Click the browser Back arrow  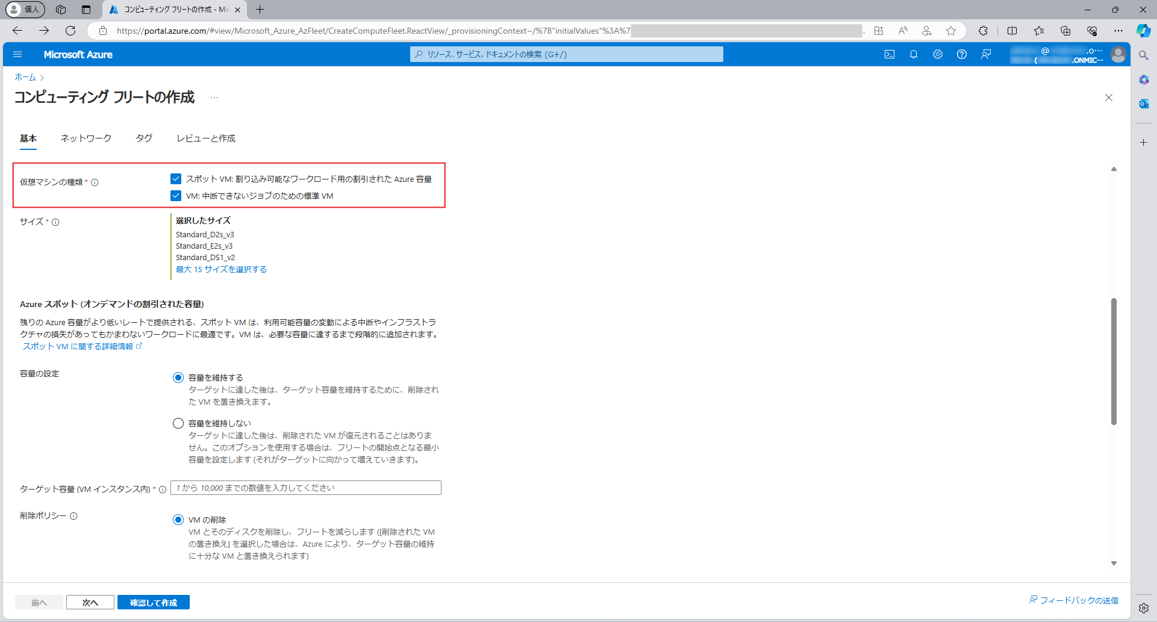point(17,31)
